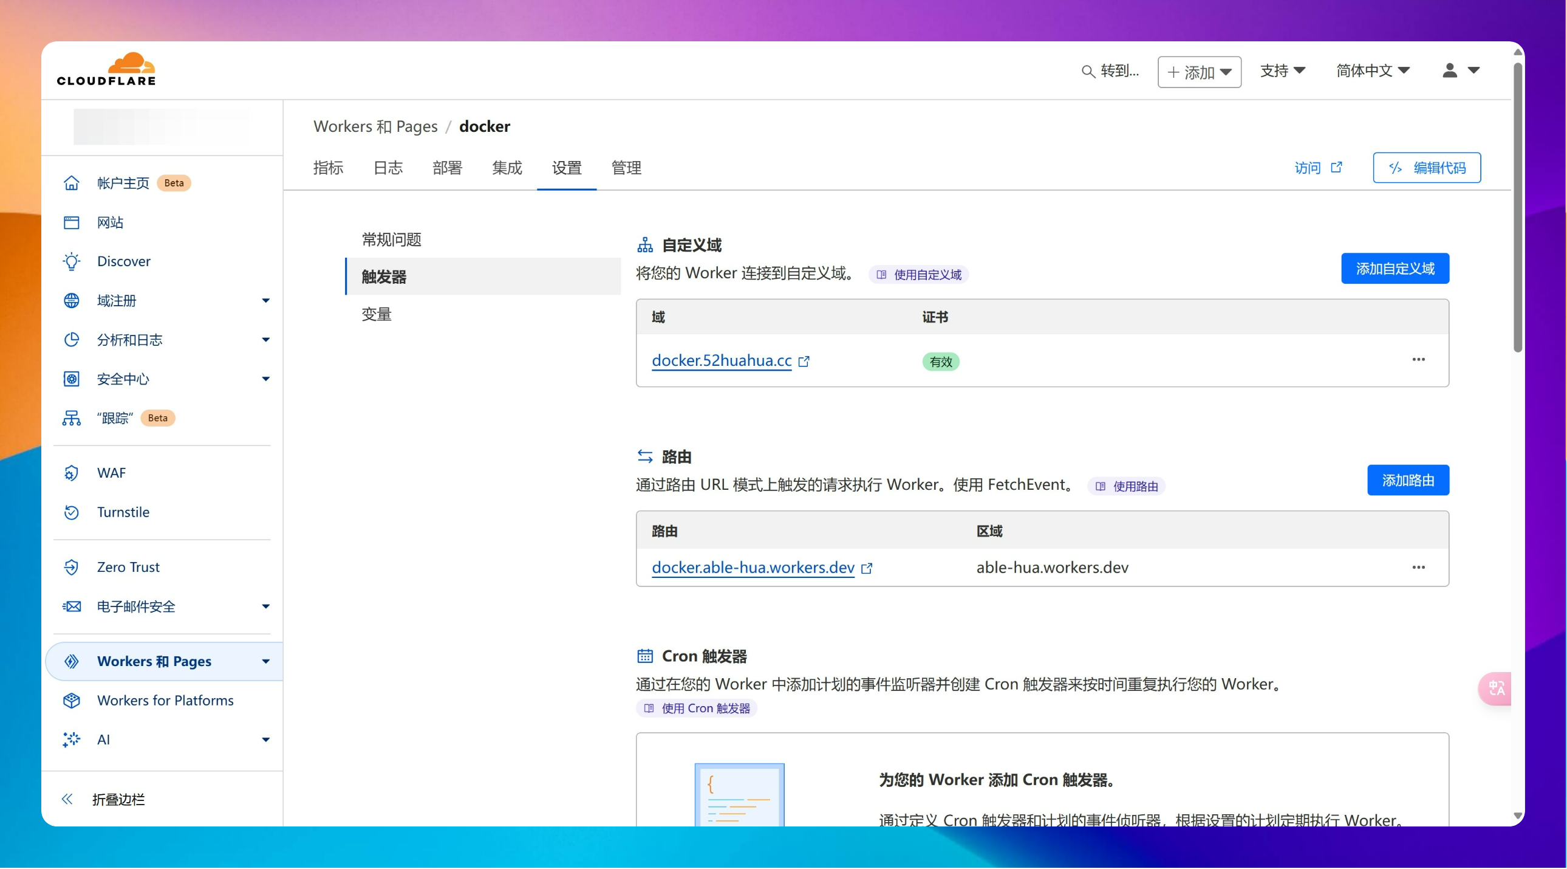Click the Workers for Platforms cube icon
The image size is (1567, 869).
71,701
